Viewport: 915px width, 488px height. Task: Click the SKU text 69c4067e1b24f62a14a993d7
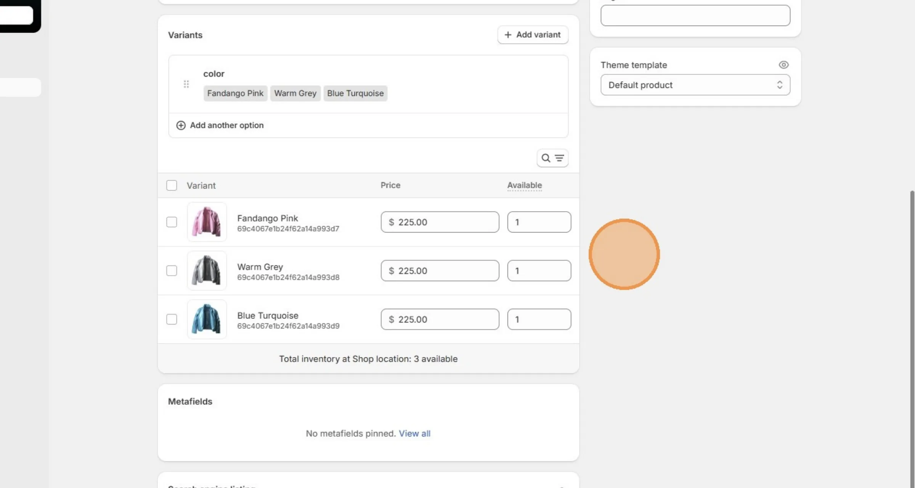(x=288, y=229)
